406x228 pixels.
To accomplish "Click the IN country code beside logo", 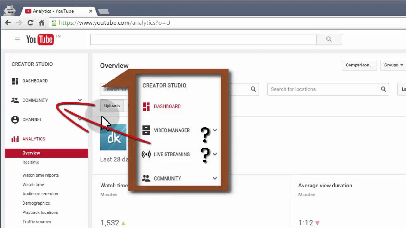I will (58, 36).
